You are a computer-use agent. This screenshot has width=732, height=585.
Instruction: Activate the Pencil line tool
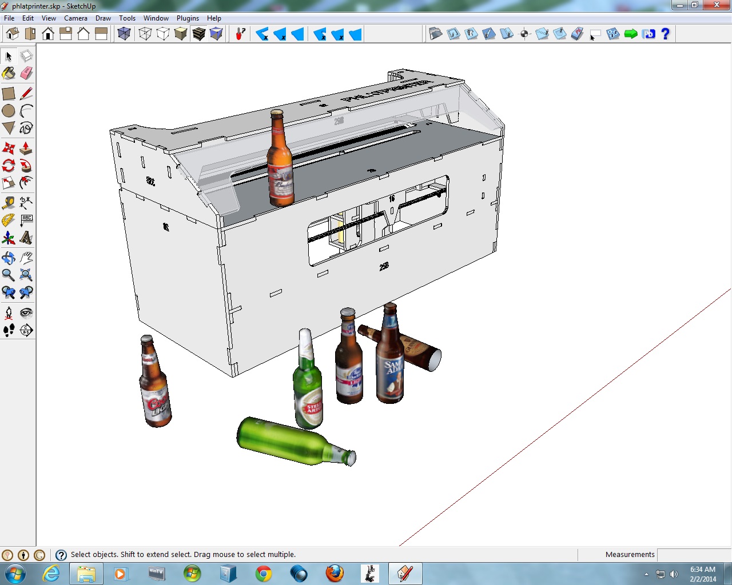[26, 94]
